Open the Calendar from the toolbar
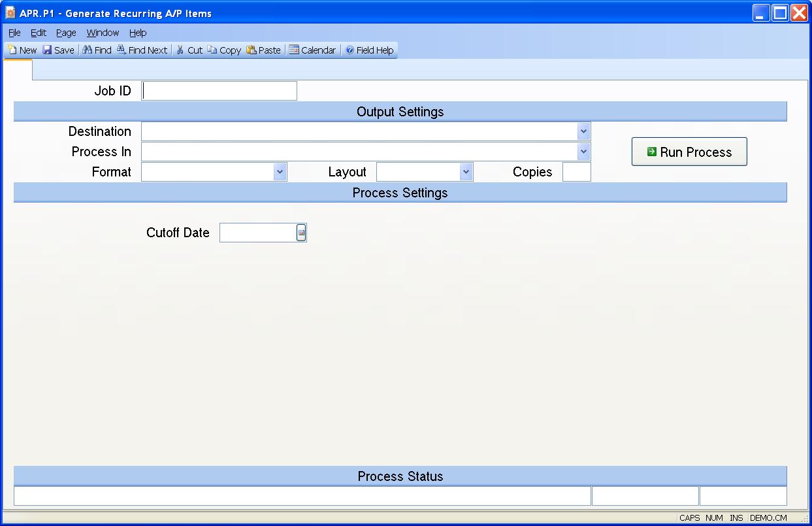The height and width of the screenshot is (526, 812). (312, 50)
